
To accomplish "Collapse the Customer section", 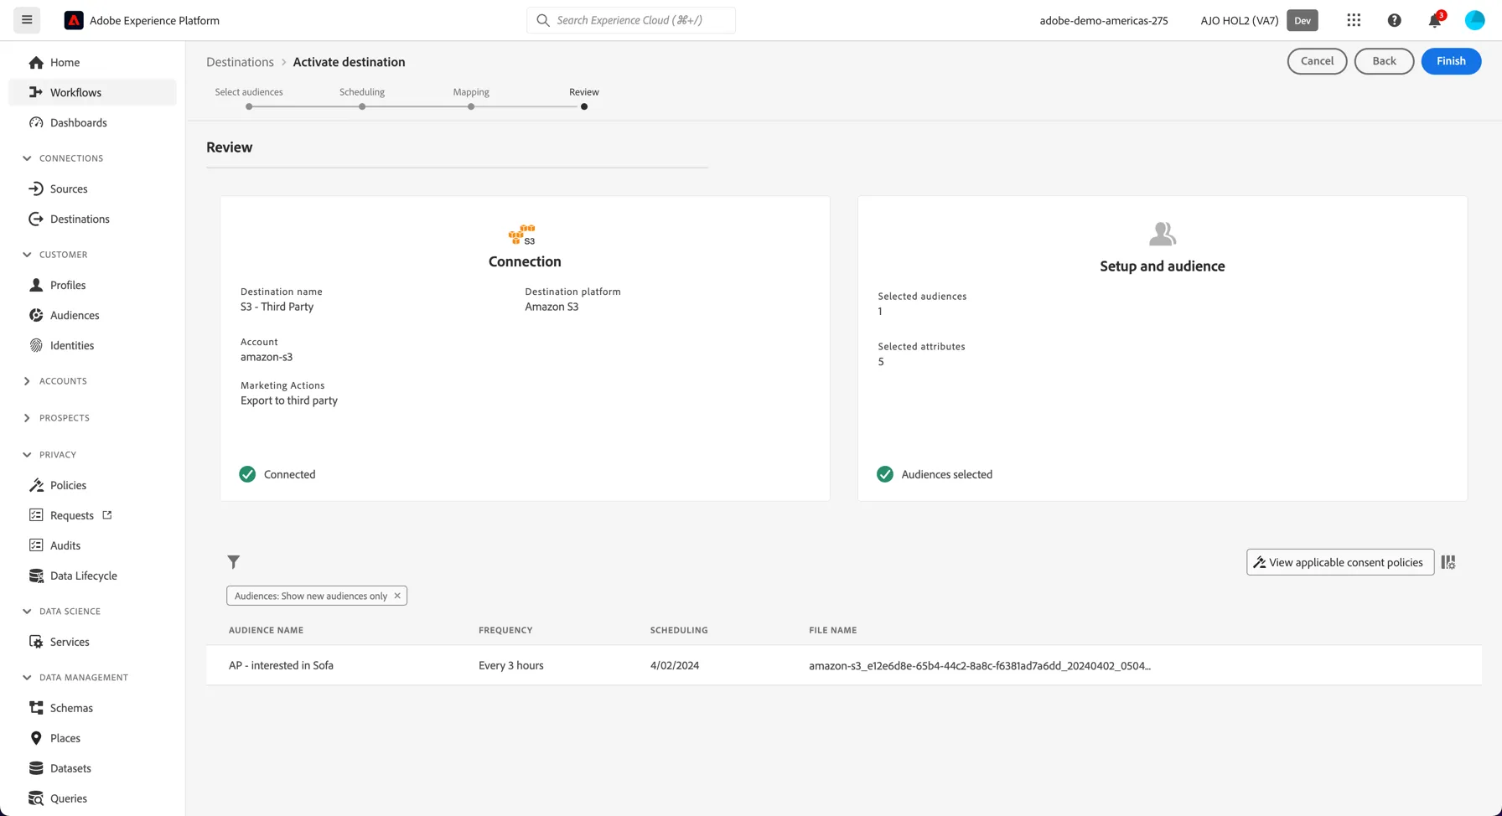I will click(x=27, y=255).
